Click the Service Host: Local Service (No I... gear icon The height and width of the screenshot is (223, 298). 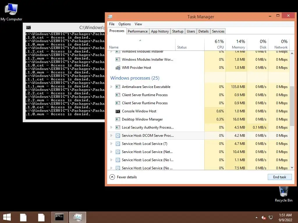[x=118, y=160]
